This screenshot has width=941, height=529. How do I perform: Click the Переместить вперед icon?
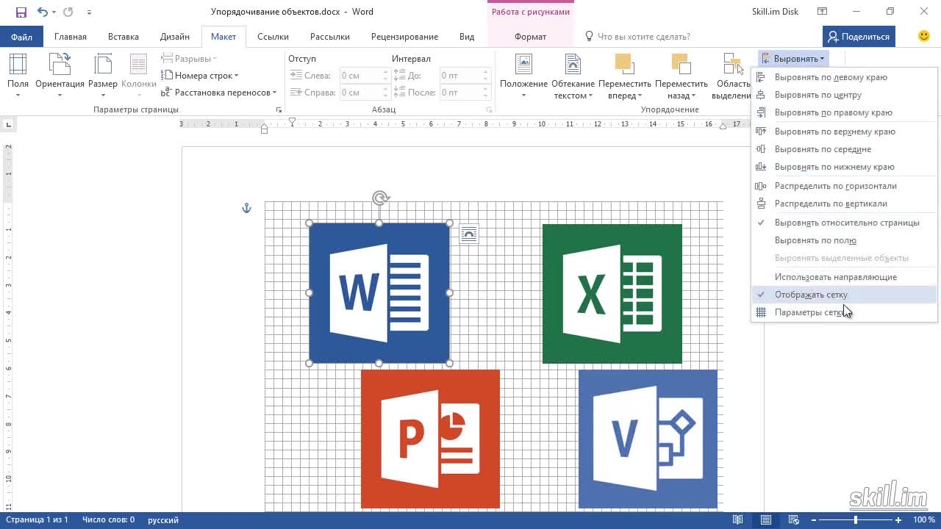tap(624, 65)
